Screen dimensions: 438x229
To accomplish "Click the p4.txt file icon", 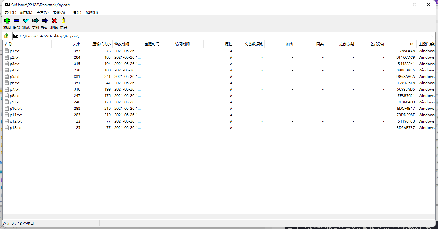I will click(x=7, y=70).
